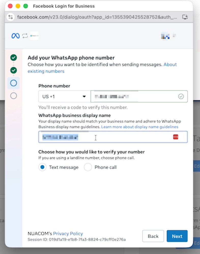The width and height of the screenshot is (200, 254).
Task: Open the blurred user profile avatar
Action: [x=165, y=36]
